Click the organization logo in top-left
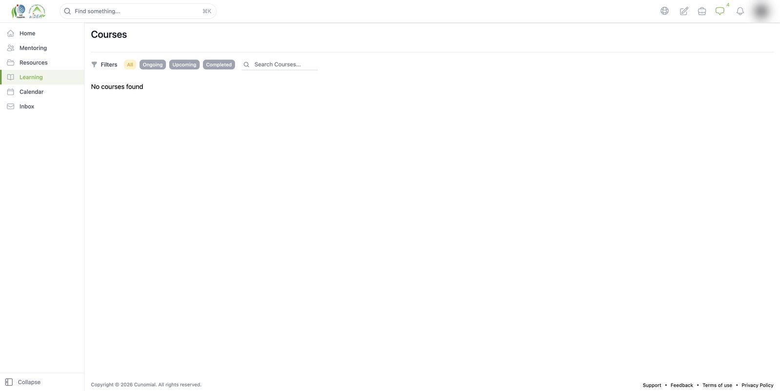Image resolution: width=780 pixels, height=391 pixels. point(28,11)
